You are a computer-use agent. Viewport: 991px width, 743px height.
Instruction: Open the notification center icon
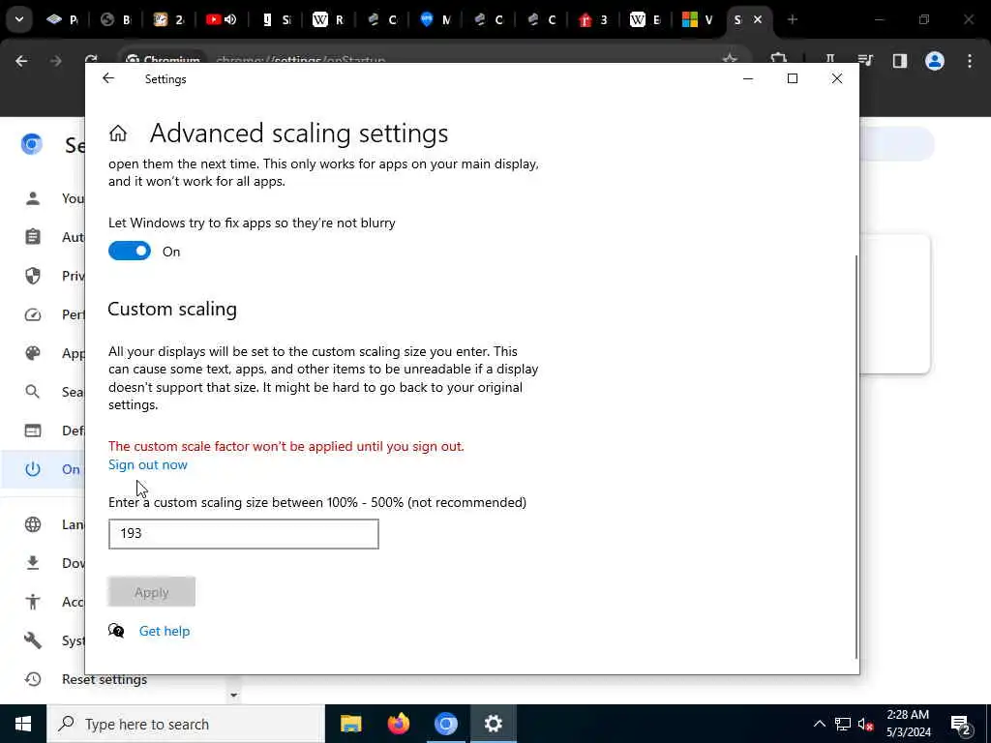(960, 725)
